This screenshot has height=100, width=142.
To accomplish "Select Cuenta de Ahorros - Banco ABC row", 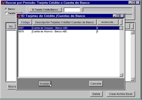I will pyautogui.click(x=64, y=32).
